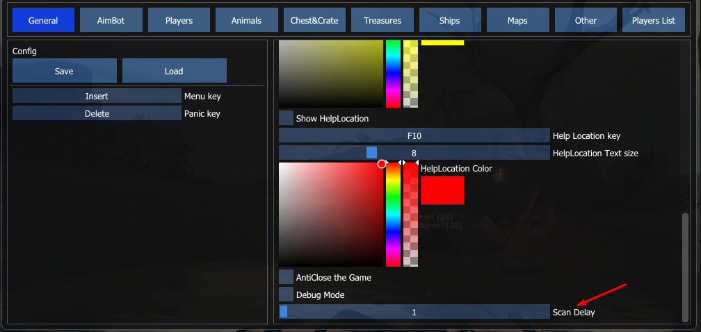The width and height of the screenshot is (701, 332).
Task: Click the red HelpLocation Color preview swatch
Action: coord(442,190)
